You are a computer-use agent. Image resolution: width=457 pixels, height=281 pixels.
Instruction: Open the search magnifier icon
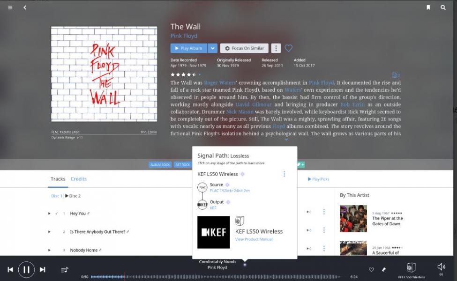443,7
